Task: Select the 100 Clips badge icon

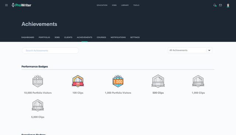Action: tap(78, 81)
